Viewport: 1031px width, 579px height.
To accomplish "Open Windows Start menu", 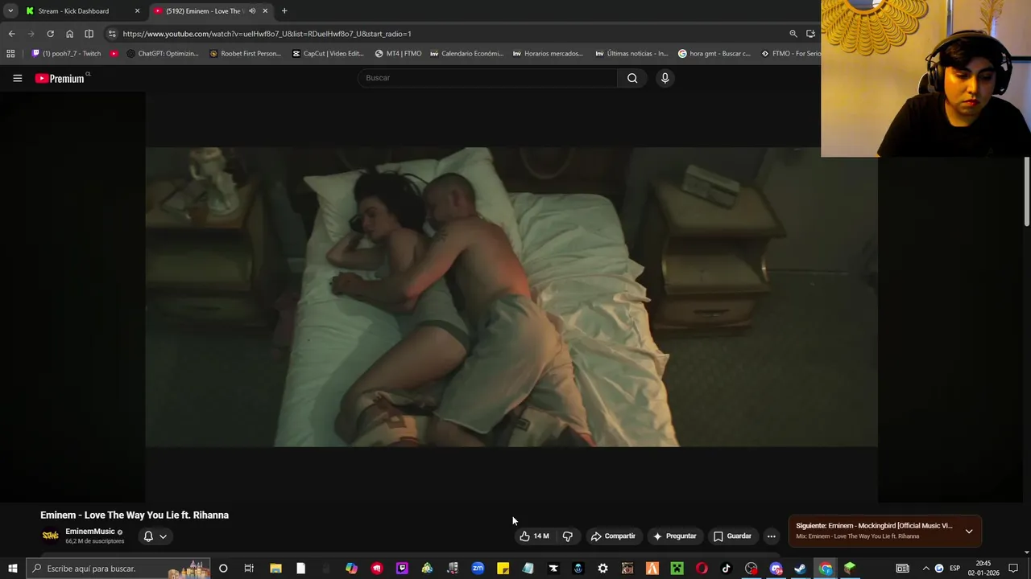I will click(12, 569).
